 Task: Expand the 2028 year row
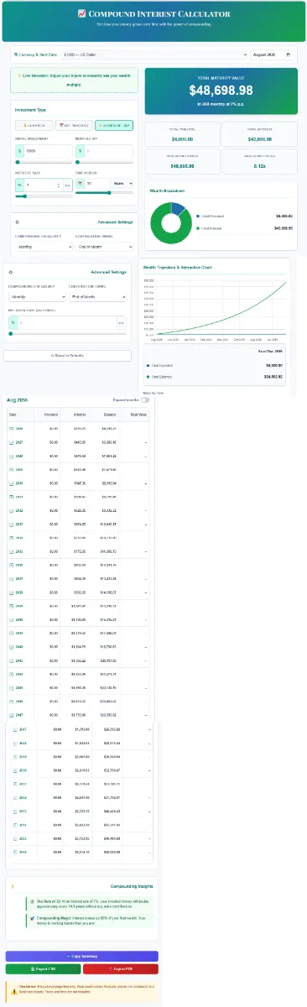pos(12,456)
